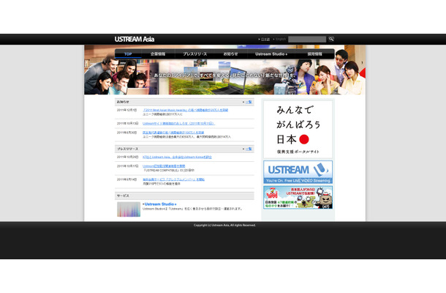
Task: Open the Ustream Studio+ service link
Action: (x=160, y=204)
